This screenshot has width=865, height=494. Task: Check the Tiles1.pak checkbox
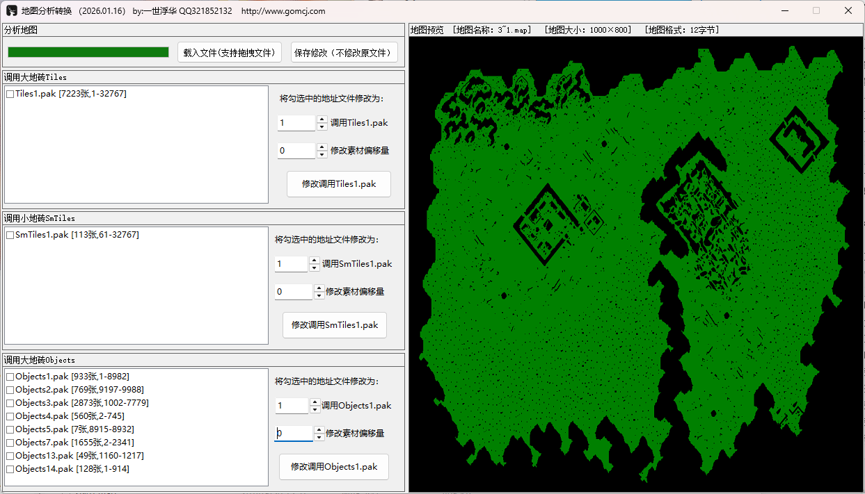pyautogui.click(x=10, y=94)
